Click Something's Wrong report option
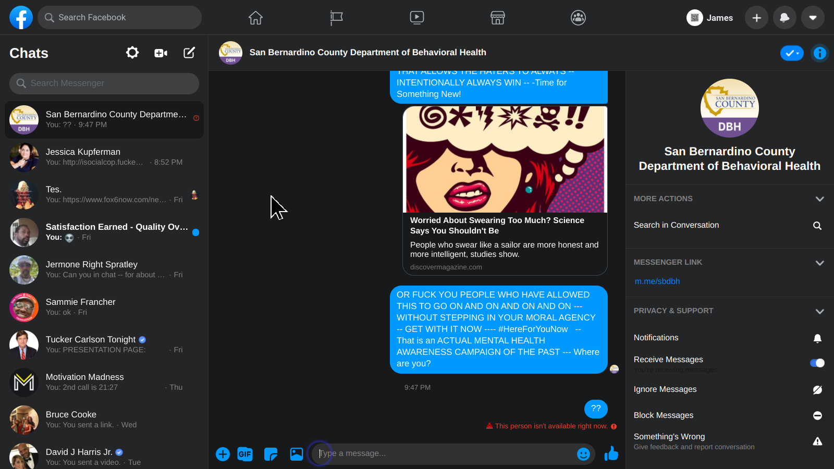Screen dimensions: 834x469 pos(694,441)
